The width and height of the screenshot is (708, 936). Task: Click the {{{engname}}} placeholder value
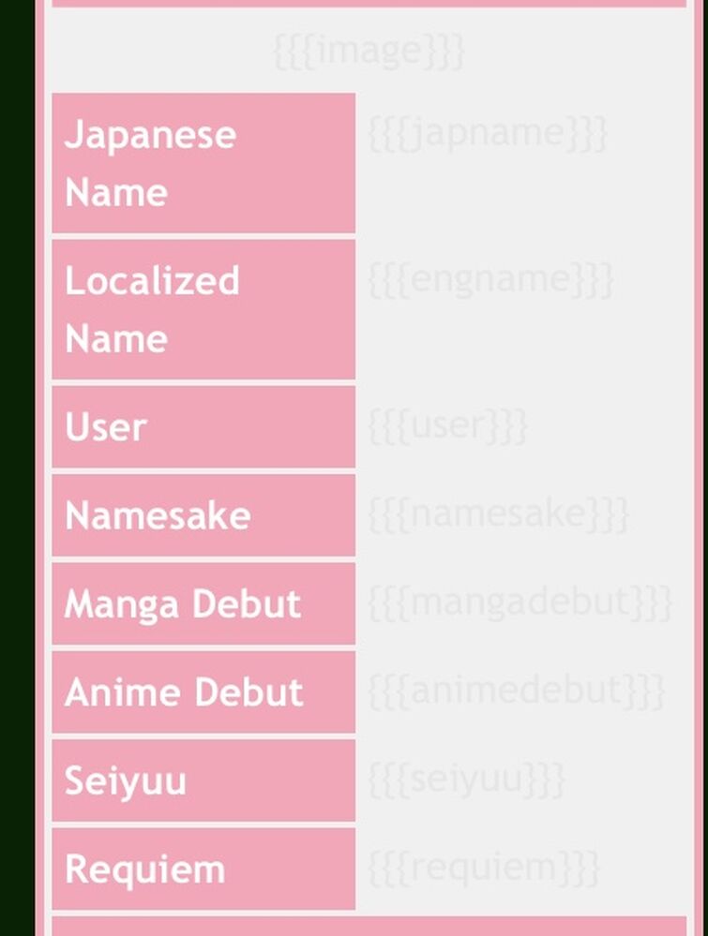(x=491, y=279)
